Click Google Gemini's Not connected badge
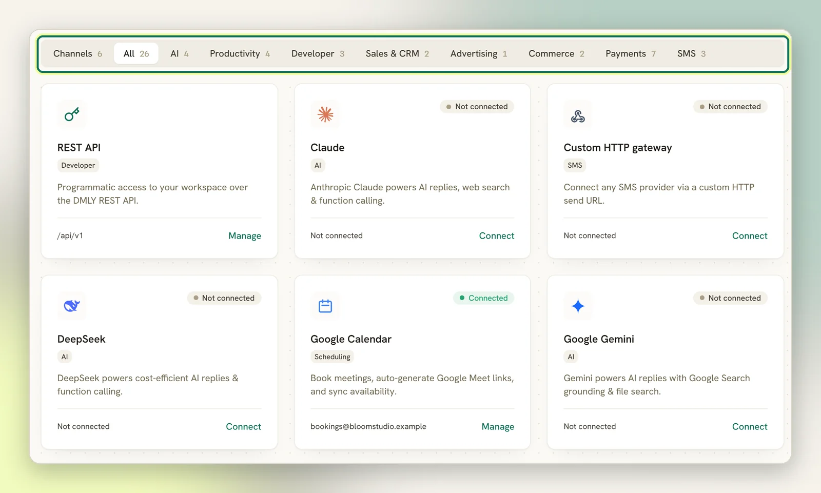 [730, 298]
